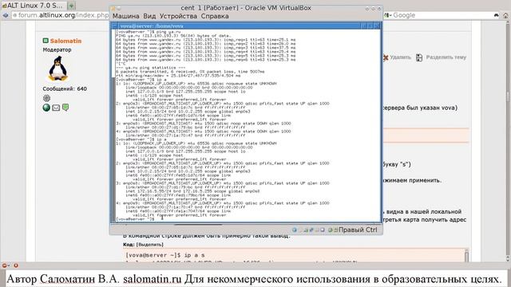The width and height of the screenshot is (511, 287).
Task: Click the red stop icon in browser status bar
Action: (x=15, y=265)
